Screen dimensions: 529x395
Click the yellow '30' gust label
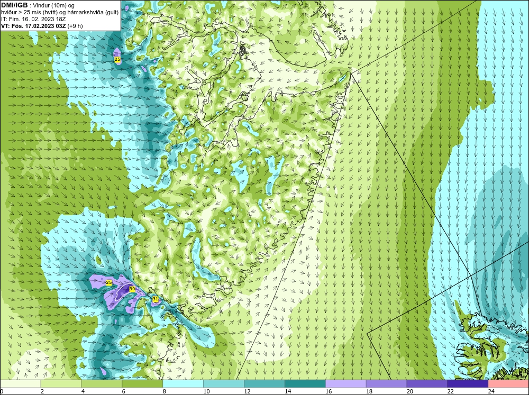[132, 289]
